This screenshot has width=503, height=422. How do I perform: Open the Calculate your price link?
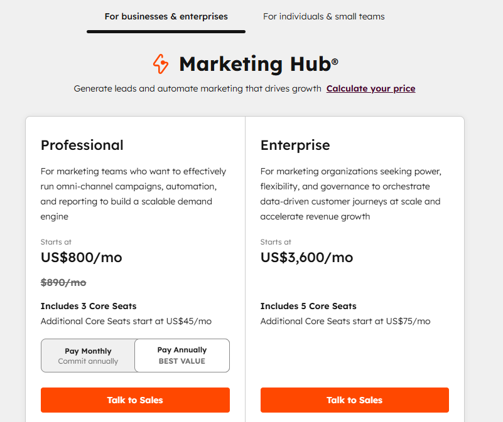(370, 88)
